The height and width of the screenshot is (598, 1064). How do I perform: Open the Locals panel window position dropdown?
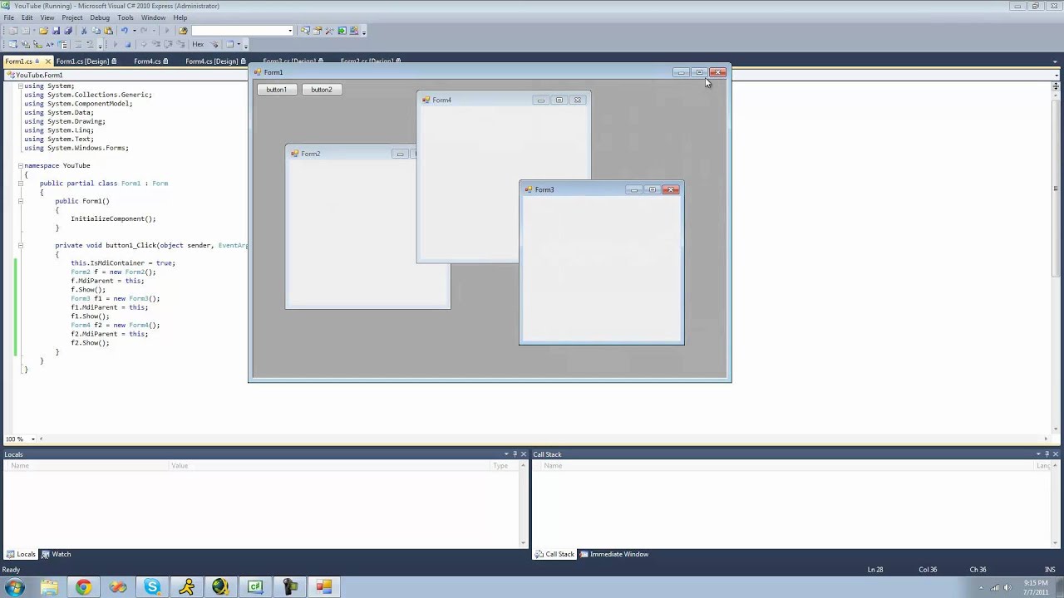pyautogui.click(x=506, y=454)
